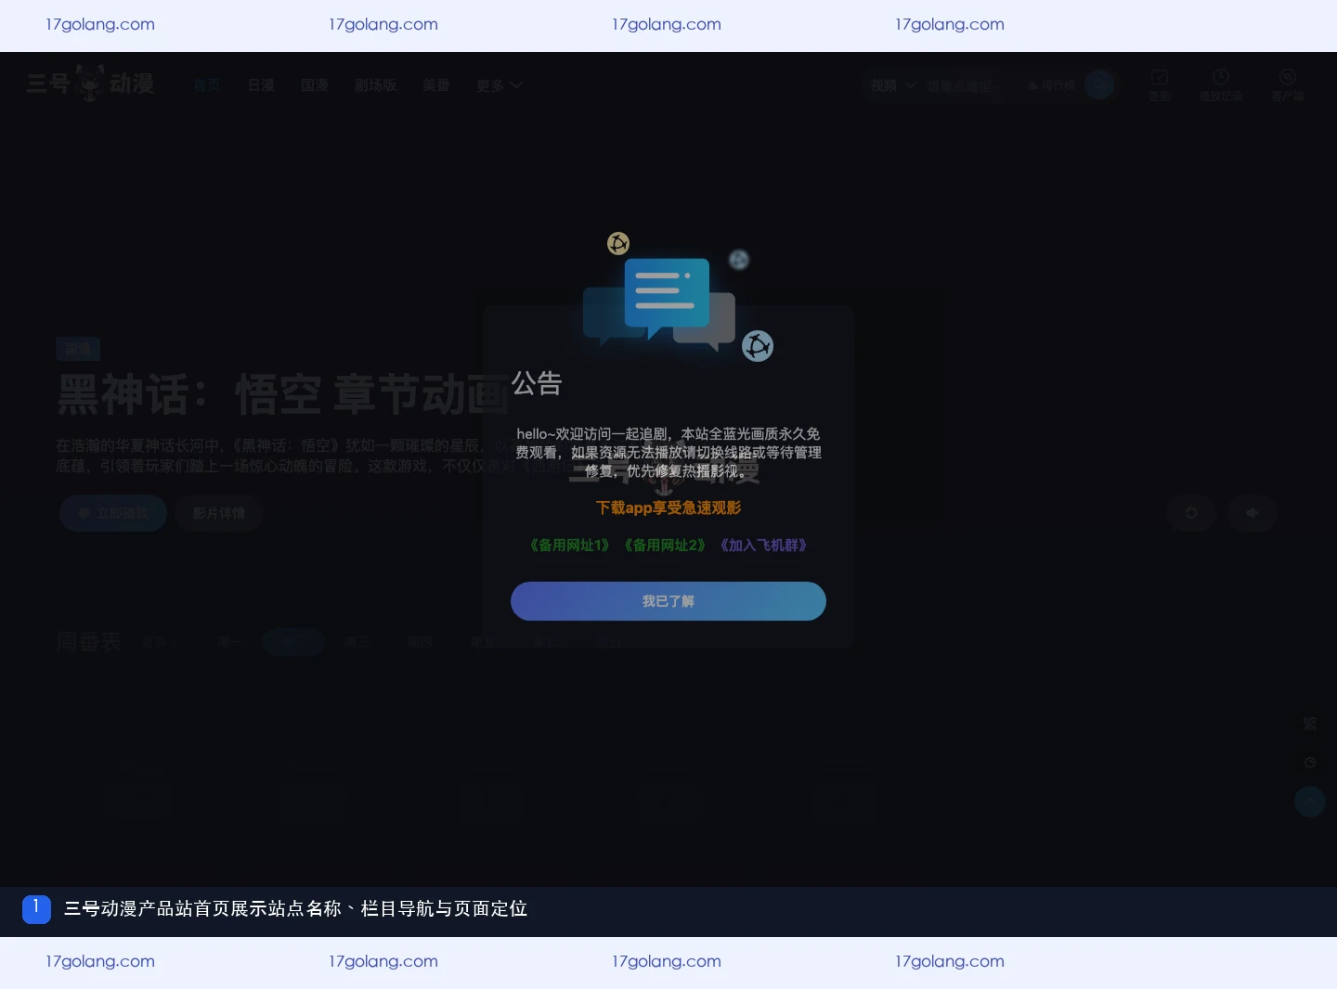
Task: Click the 下载app享受急速观影 link
Action: coord(668,507)
